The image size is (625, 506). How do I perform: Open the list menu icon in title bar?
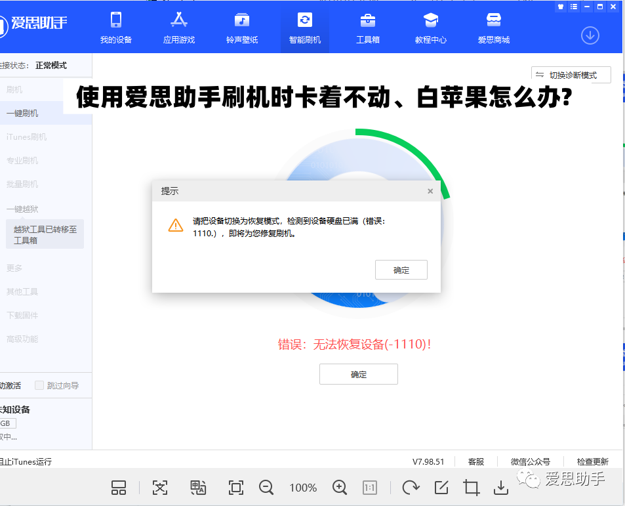pos(574,7)
